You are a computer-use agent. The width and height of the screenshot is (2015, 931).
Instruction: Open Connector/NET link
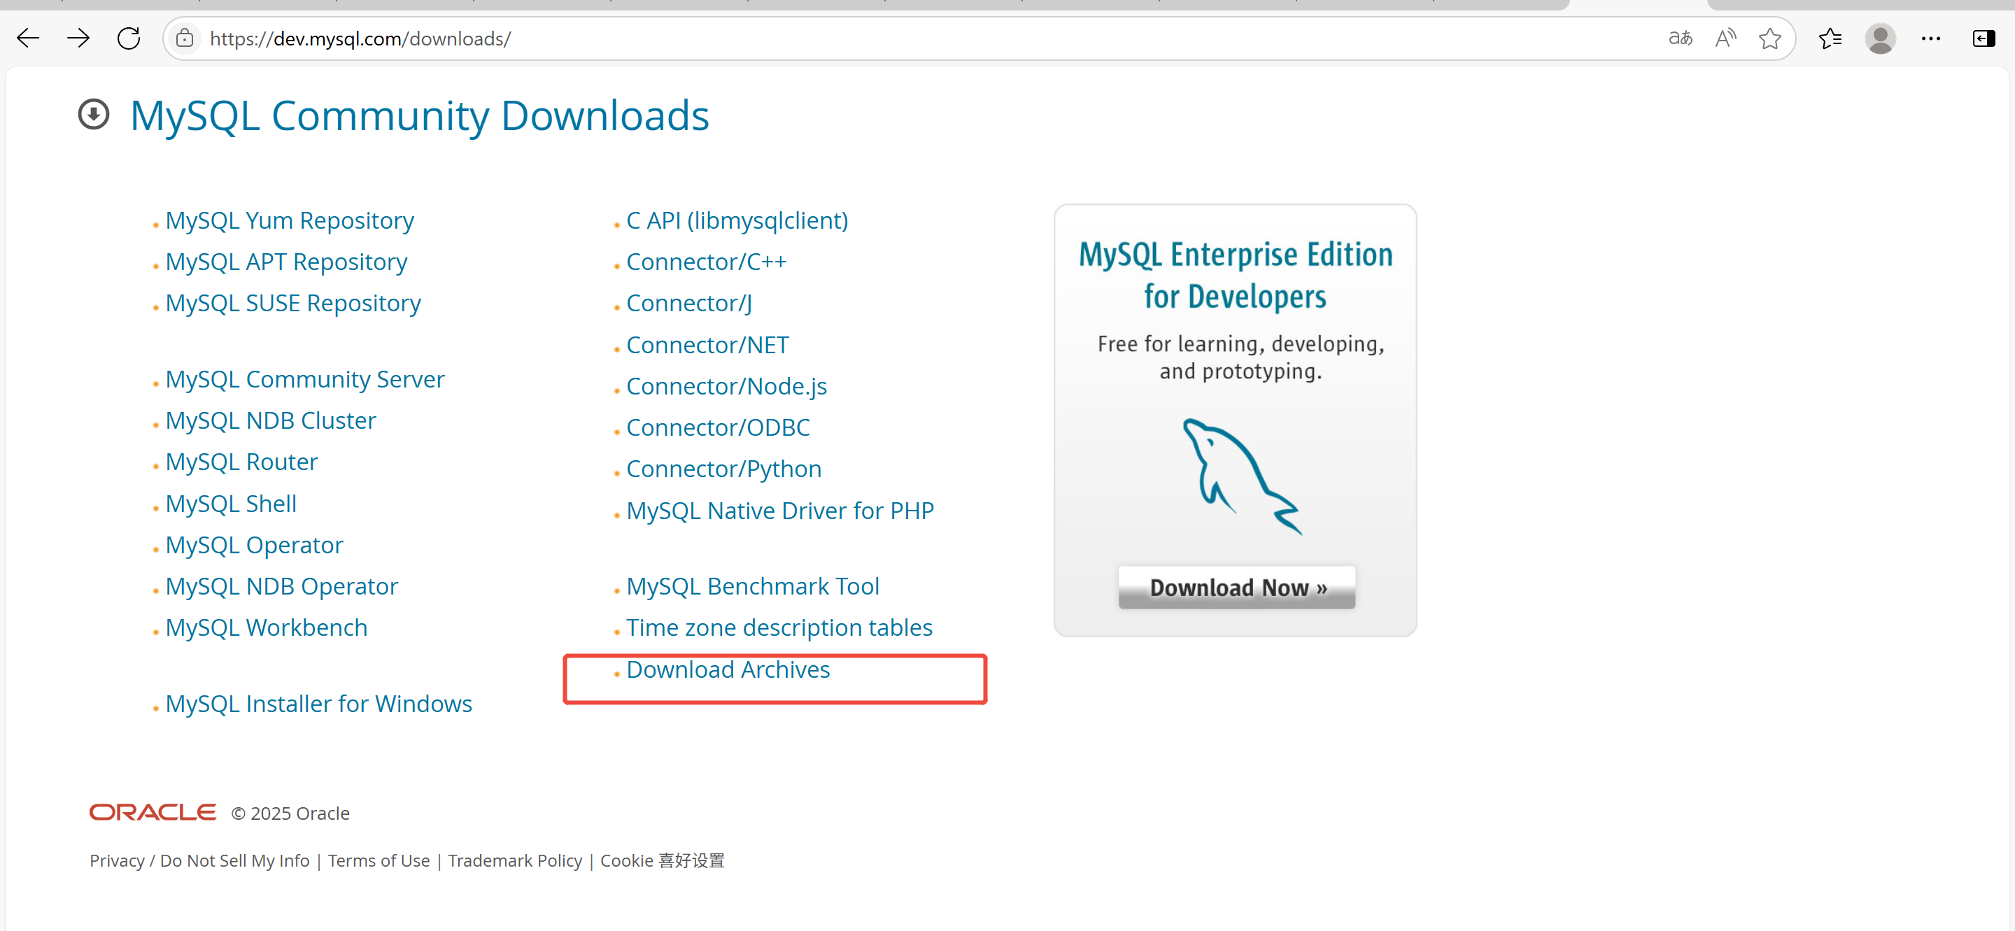[x=707, y=345]
